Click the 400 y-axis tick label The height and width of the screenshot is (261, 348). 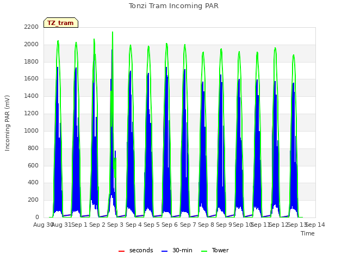coord(33,183)
